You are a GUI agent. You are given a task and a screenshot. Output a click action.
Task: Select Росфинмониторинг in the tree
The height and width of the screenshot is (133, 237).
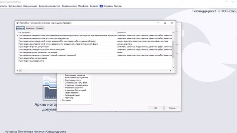pos(72,95)
